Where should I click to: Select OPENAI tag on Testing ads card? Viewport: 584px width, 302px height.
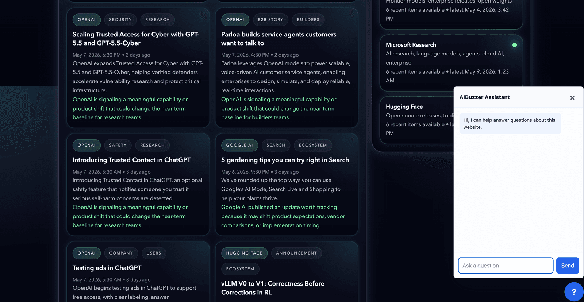pyautogui.click(x=87, y=253)
